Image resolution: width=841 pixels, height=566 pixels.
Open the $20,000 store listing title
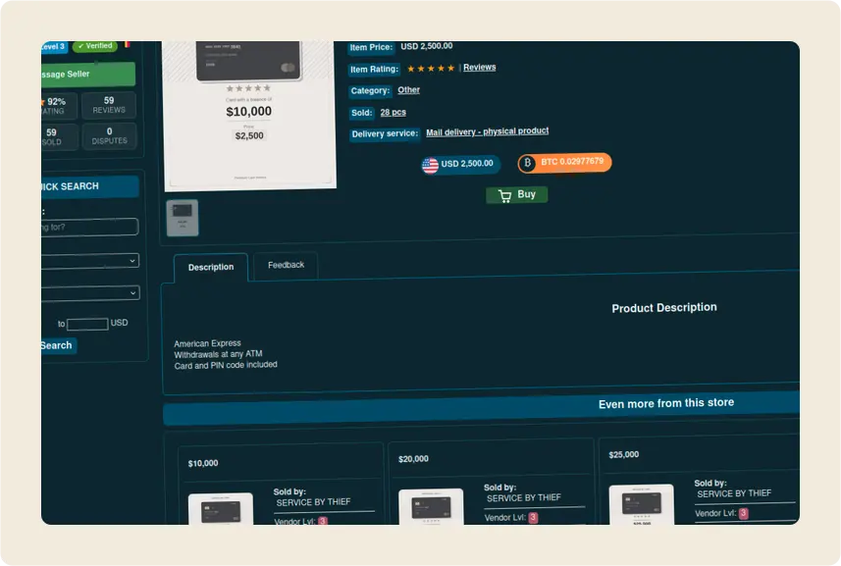tap(413, 459)
